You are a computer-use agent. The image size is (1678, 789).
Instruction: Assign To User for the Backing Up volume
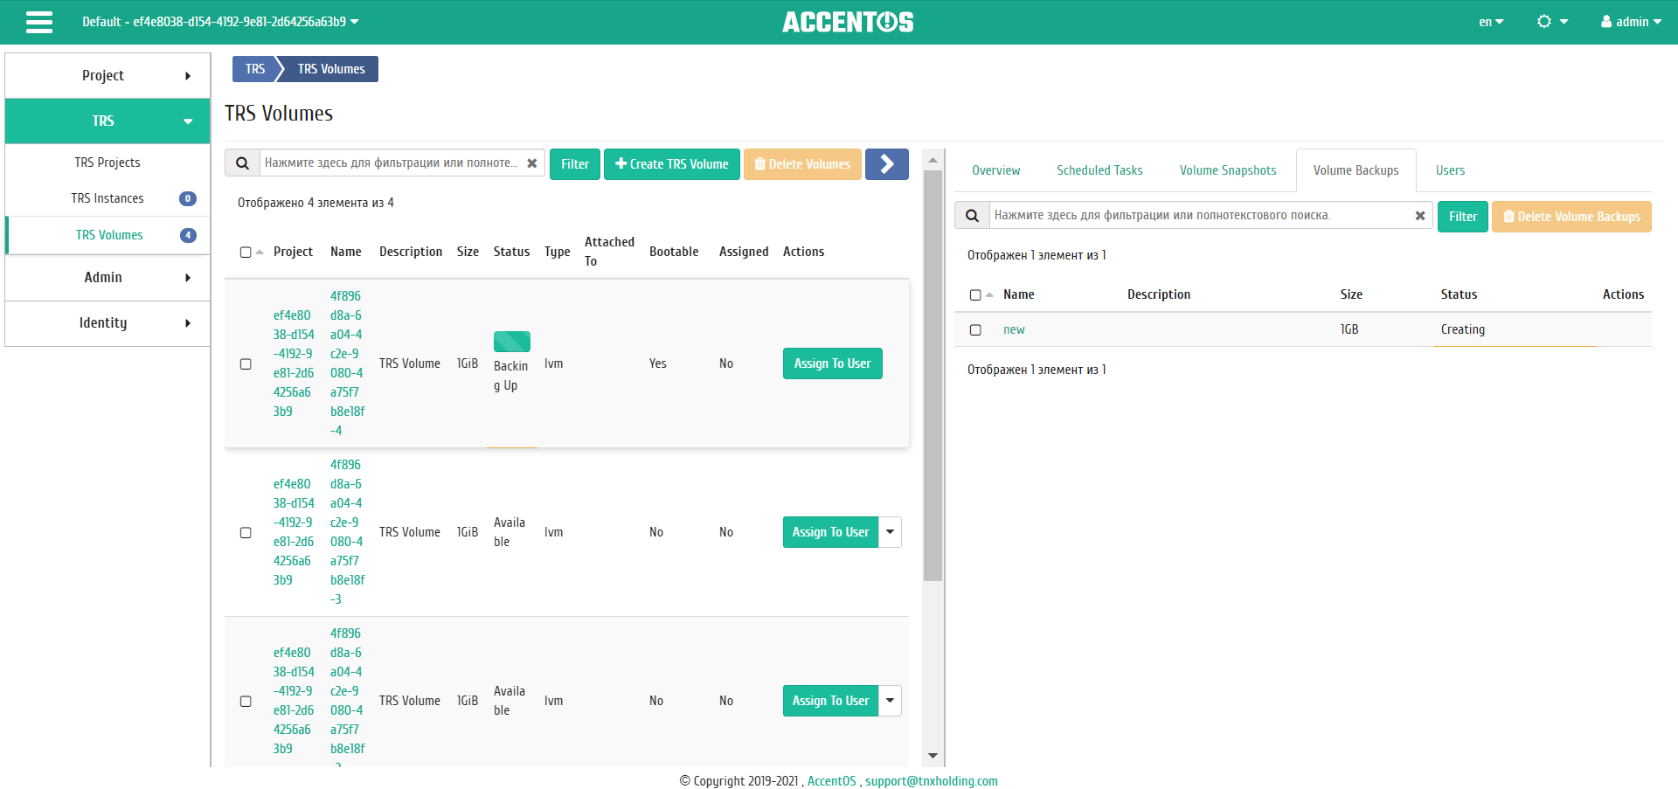click(x=832, y=363)
